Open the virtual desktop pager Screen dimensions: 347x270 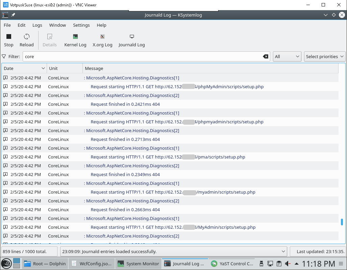pyautogui.click(x=17, y=264)
